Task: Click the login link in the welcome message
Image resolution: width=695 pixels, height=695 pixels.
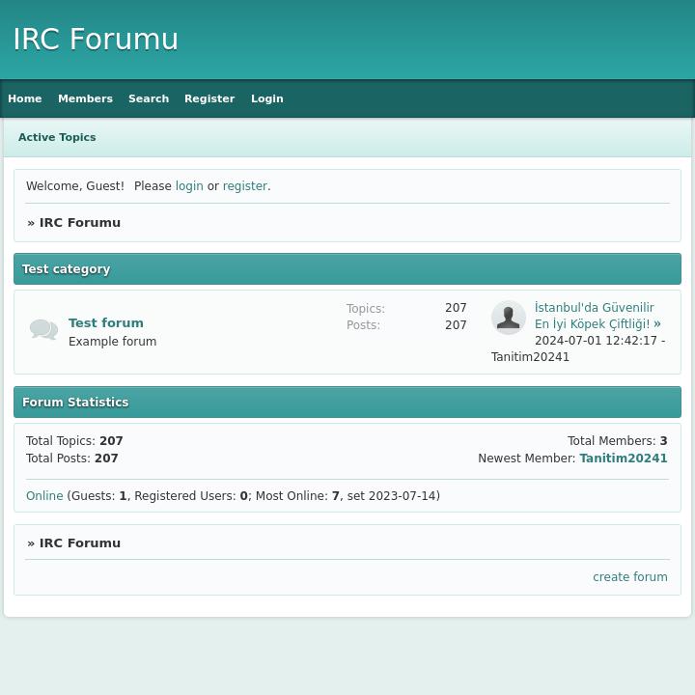Action: click(189, 186)
